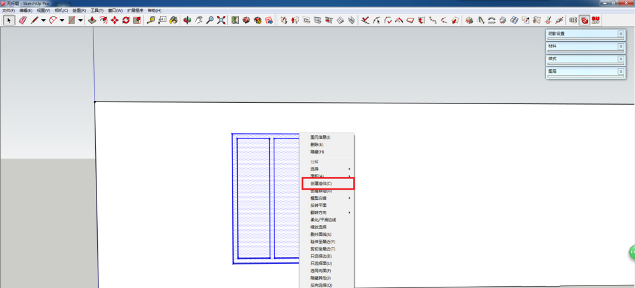Choose 延伸至最近(Y) in context menu
The width and height of the screenshot is (635, 288).
(x=327, y=242)
